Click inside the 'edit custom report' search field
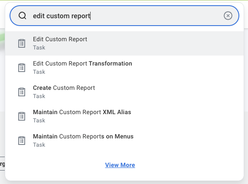The height and width of the screenshot is (184, 248). (124, 16)
